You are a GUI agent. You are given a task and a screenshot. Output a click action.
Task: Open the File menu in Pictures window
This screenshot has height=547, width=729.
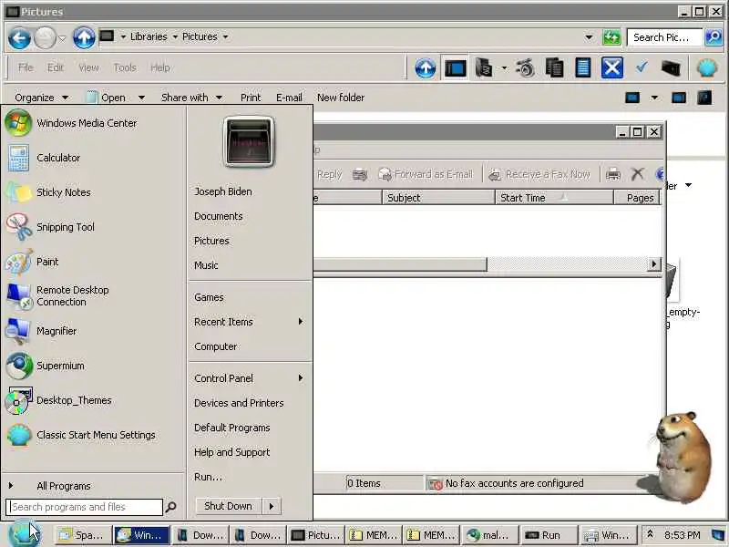(x=26, y=67)
